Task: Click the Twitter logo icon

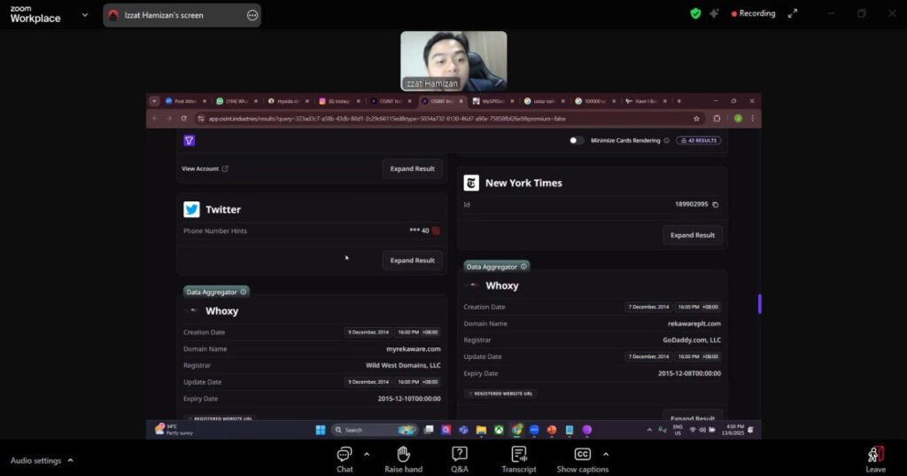Action: [191, 209]
